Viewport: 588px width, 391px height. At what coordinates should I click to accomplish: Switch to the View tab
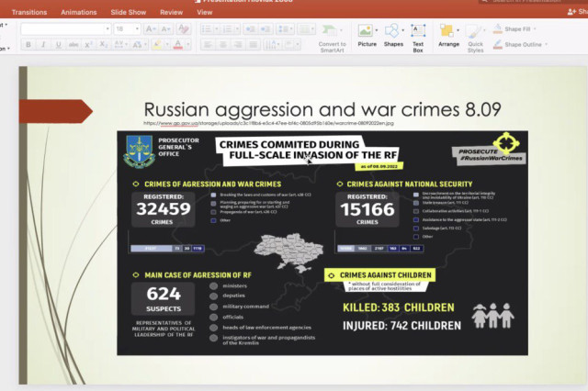coord(205,12)
